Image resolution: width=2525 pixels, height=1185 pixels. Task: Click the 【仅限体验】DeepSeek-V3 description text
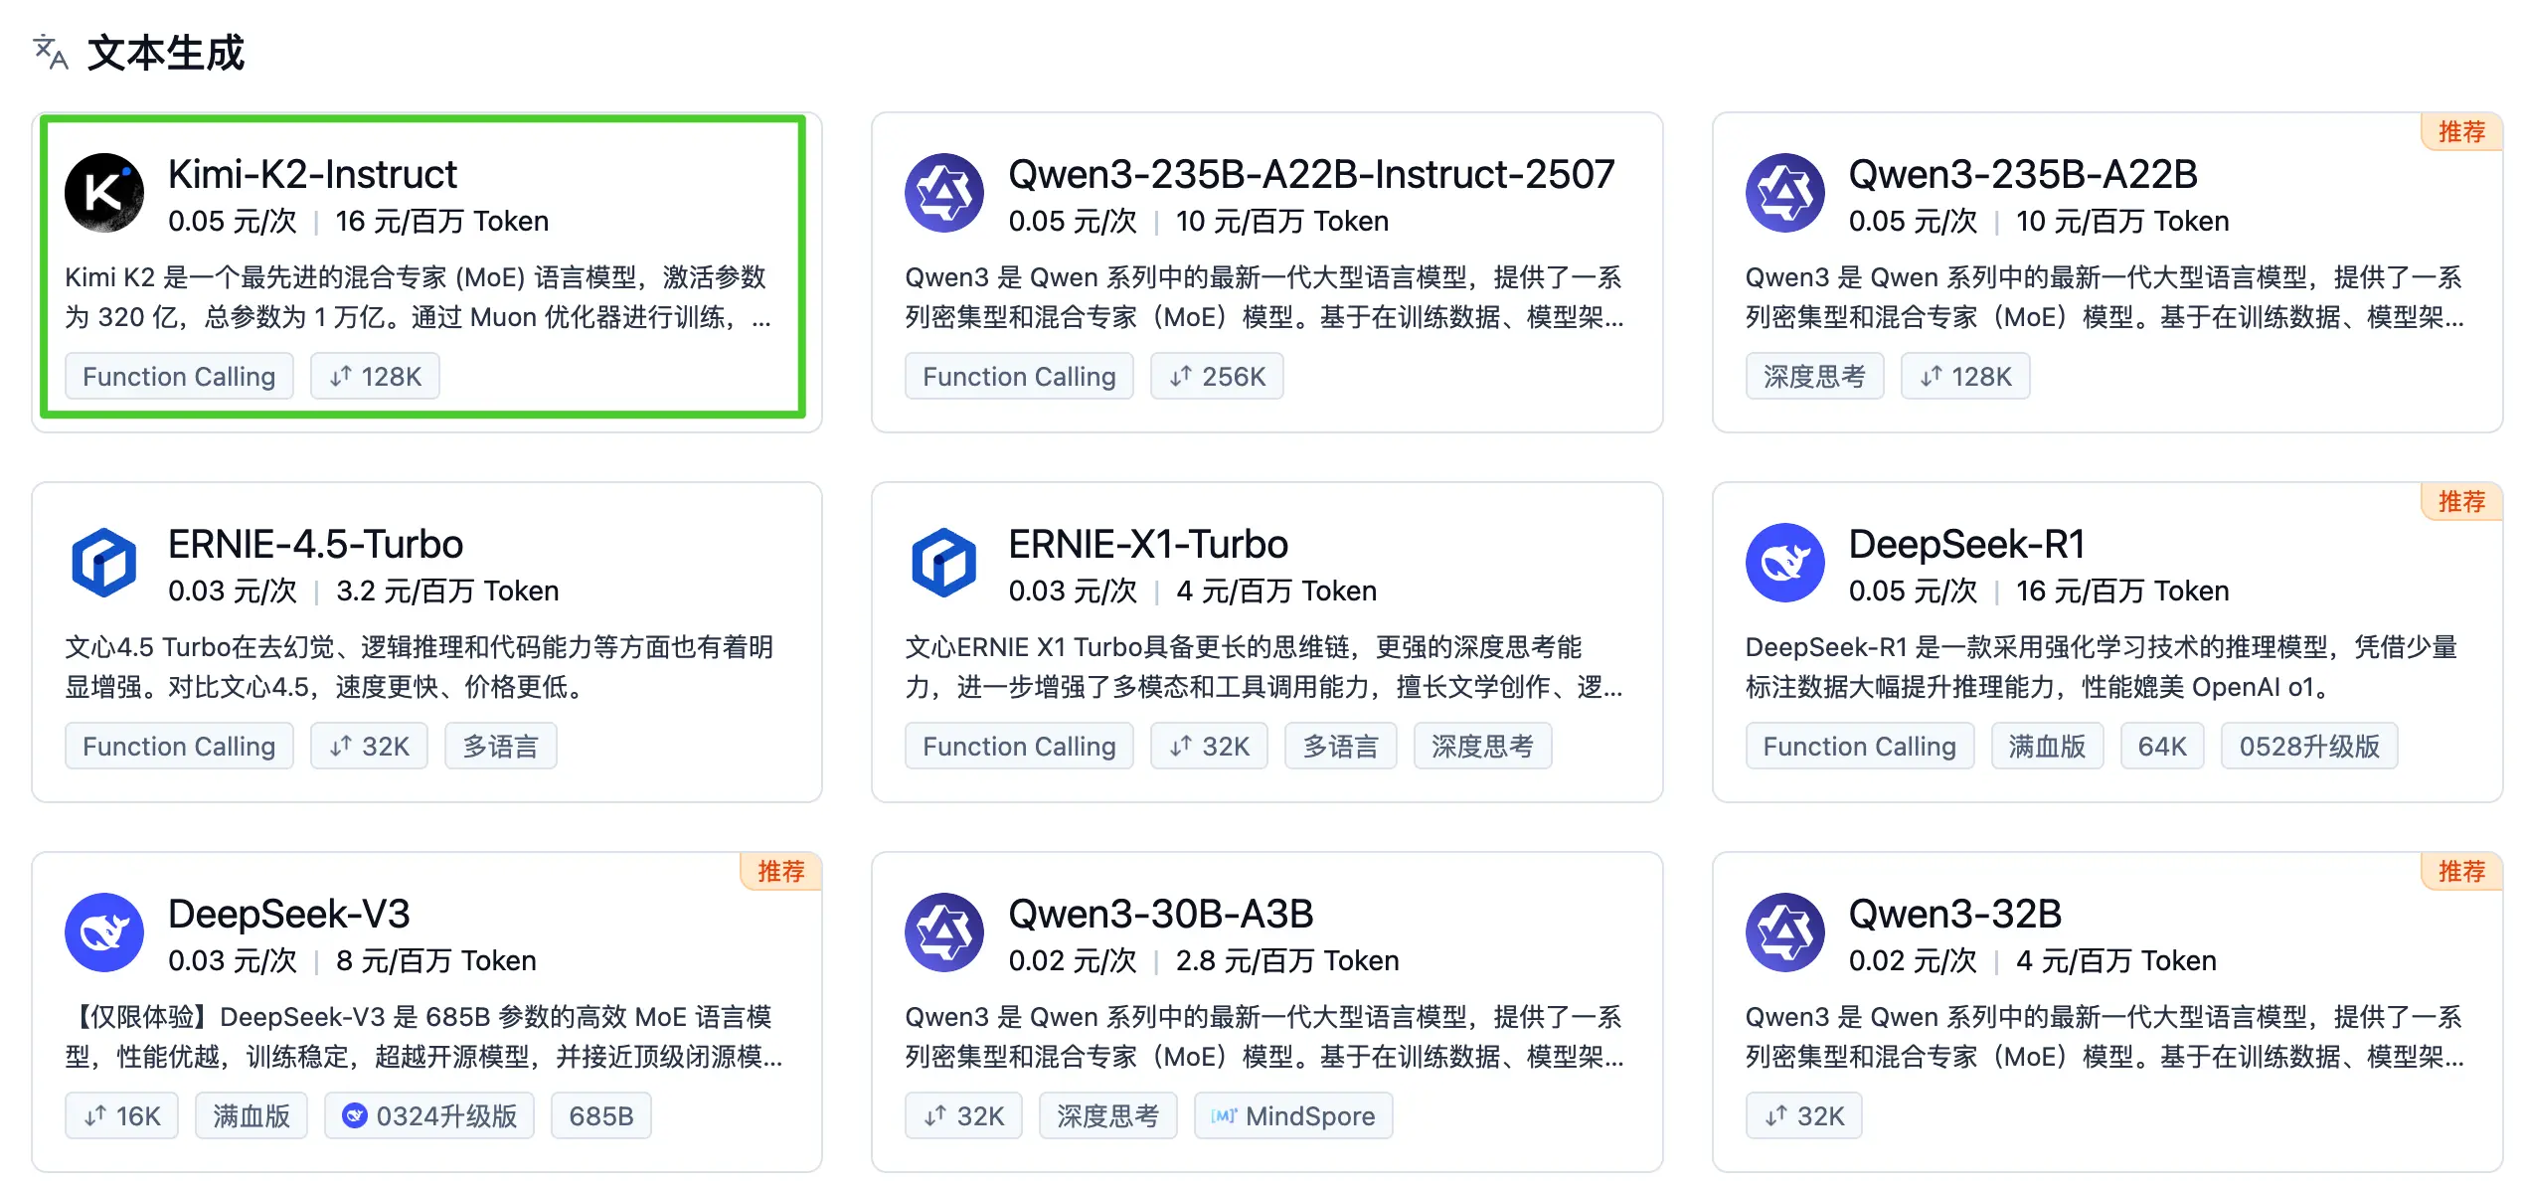pos(424,1036)
